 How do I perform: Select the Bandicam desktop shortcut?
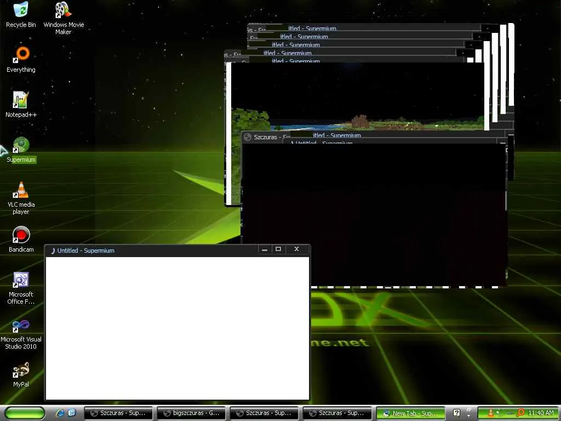pos(21,239)
